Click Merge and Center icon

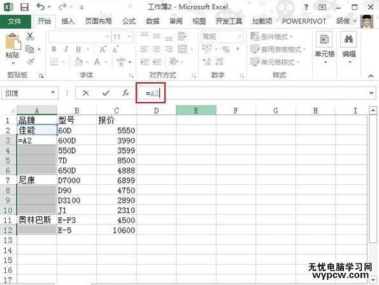[x=182, y=49]
